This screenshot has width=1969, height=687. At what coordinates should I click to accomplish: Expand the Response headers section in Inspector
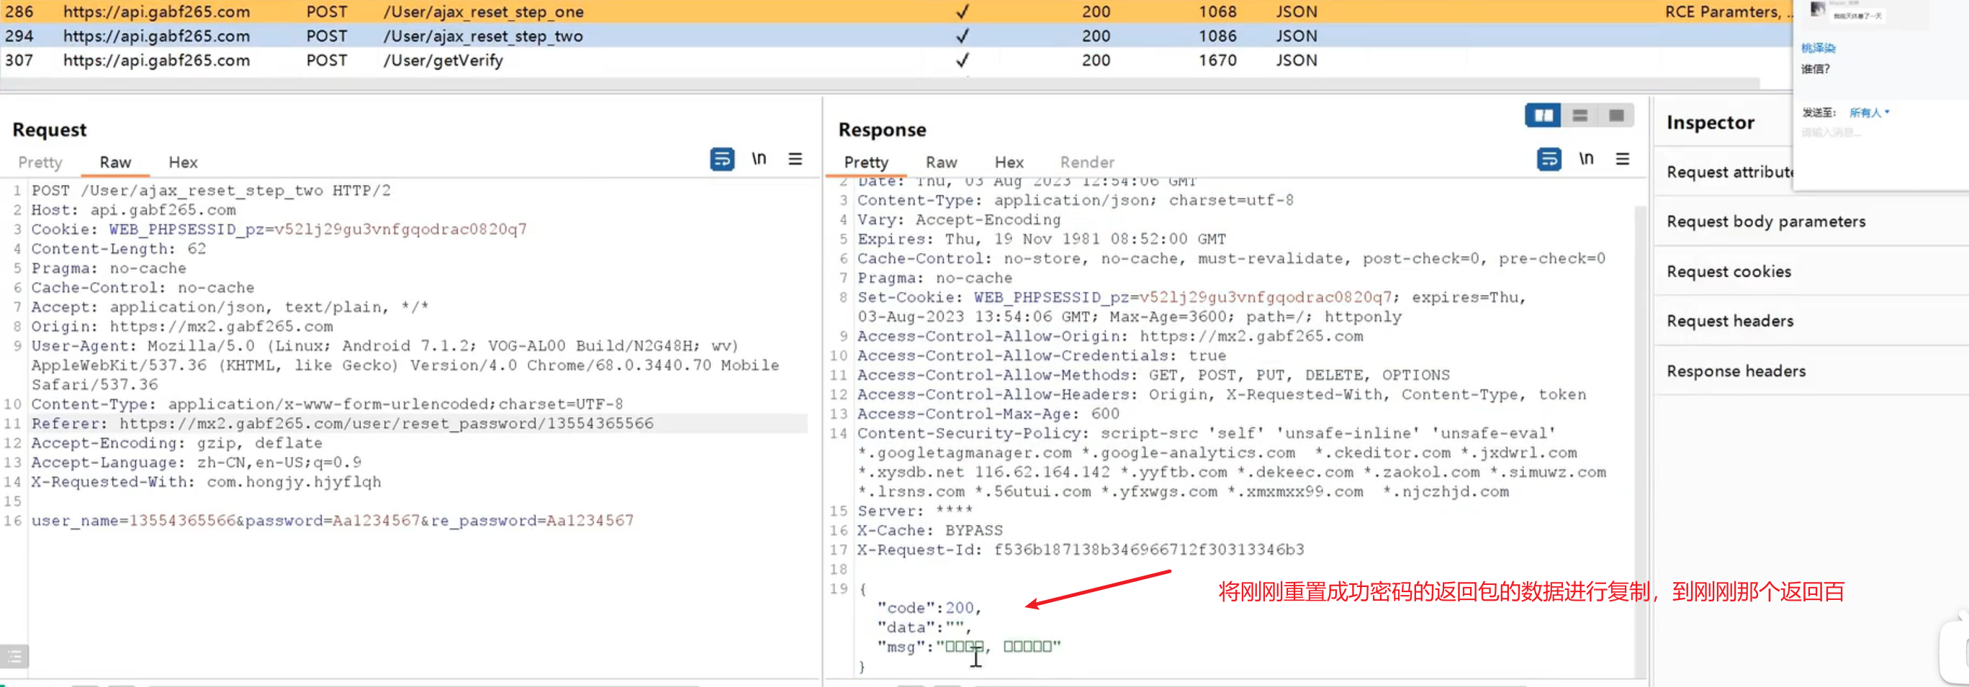pyautogui.click(x=1736, y=370)
